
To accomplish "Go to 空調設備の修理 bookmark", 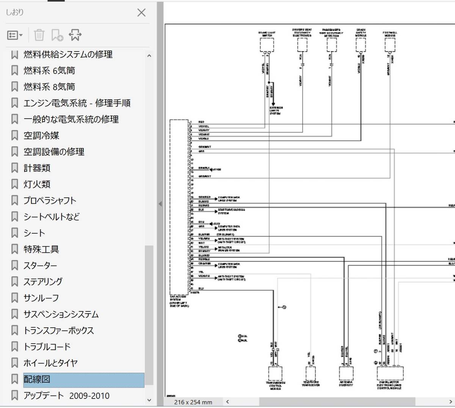I will (x=54, y=152).
